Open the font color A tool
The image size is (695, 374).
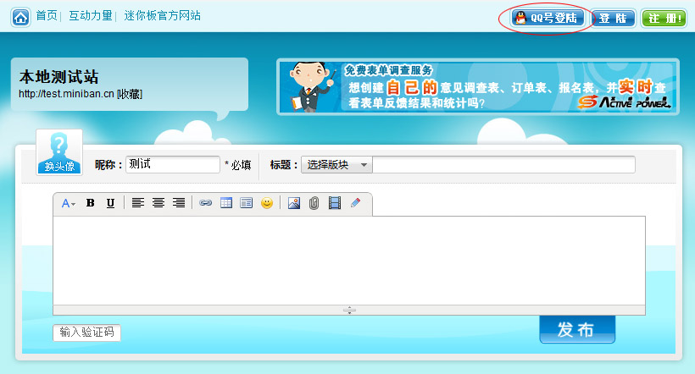(x=69, y=203)
